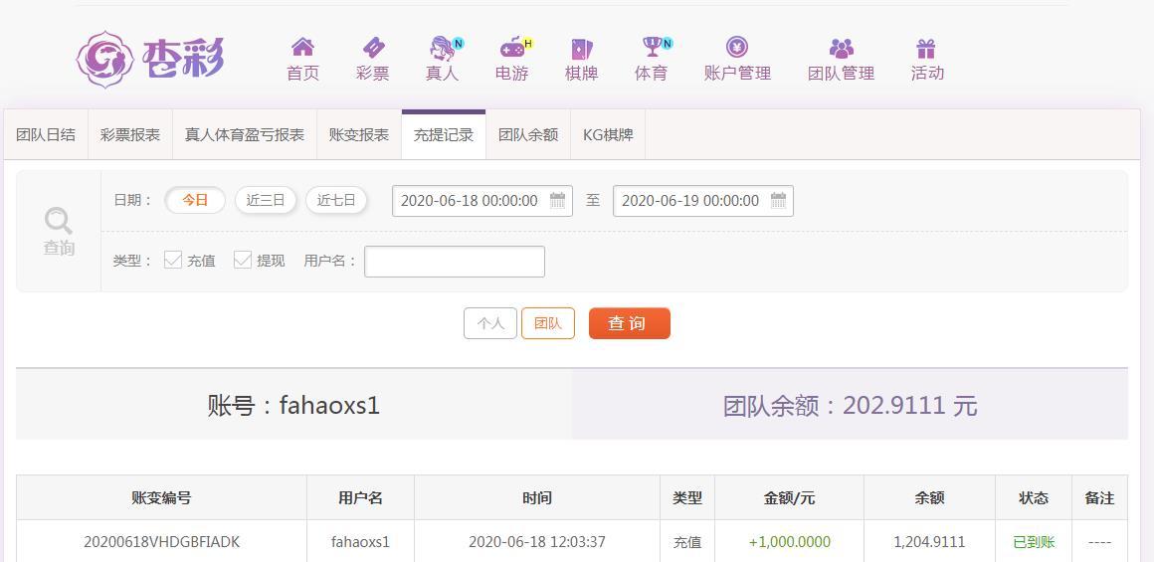Select the 真人 live casino icon
1154x562 pixels.
[x=443, y=48]
